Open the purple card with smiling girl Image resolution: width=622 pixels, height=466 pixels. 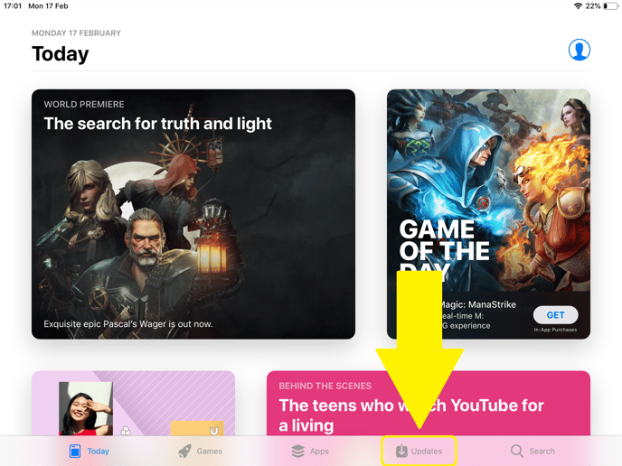click(x=133, y=404)
